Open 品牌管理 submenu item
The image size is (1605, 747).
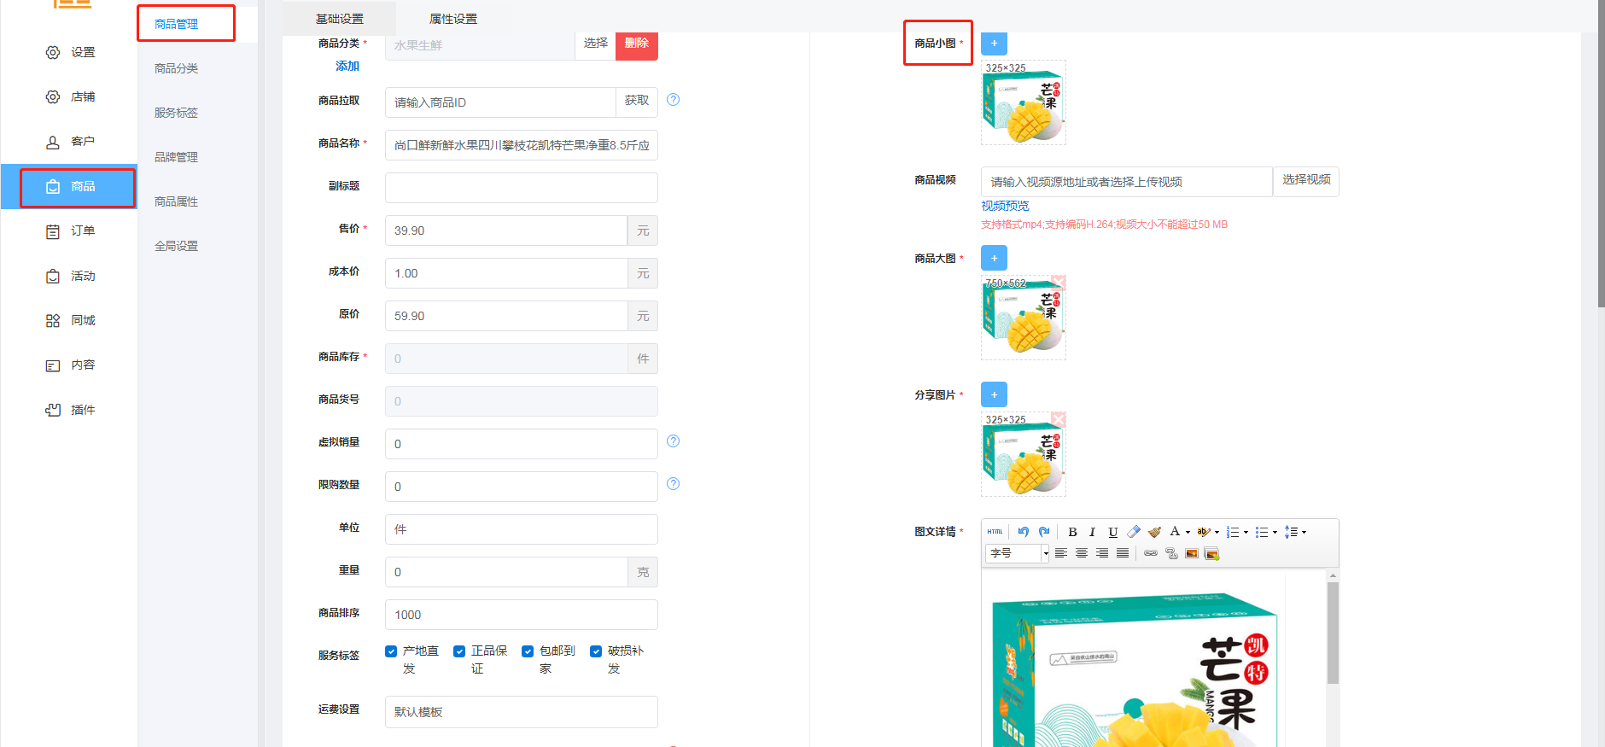(x=177, y=157)
